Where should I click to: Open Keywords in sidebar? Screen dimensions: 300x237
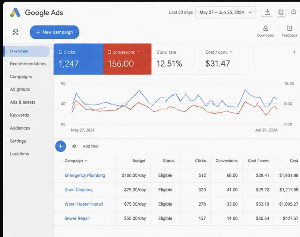pos(20,115)
